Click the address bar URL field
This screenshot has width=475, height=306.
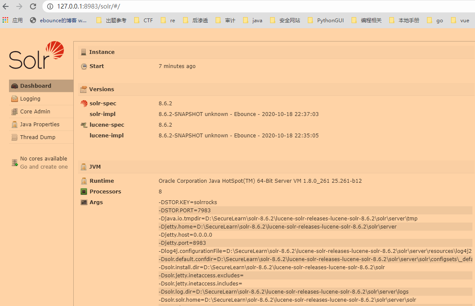pyautogui.click(x=171, y=6)
